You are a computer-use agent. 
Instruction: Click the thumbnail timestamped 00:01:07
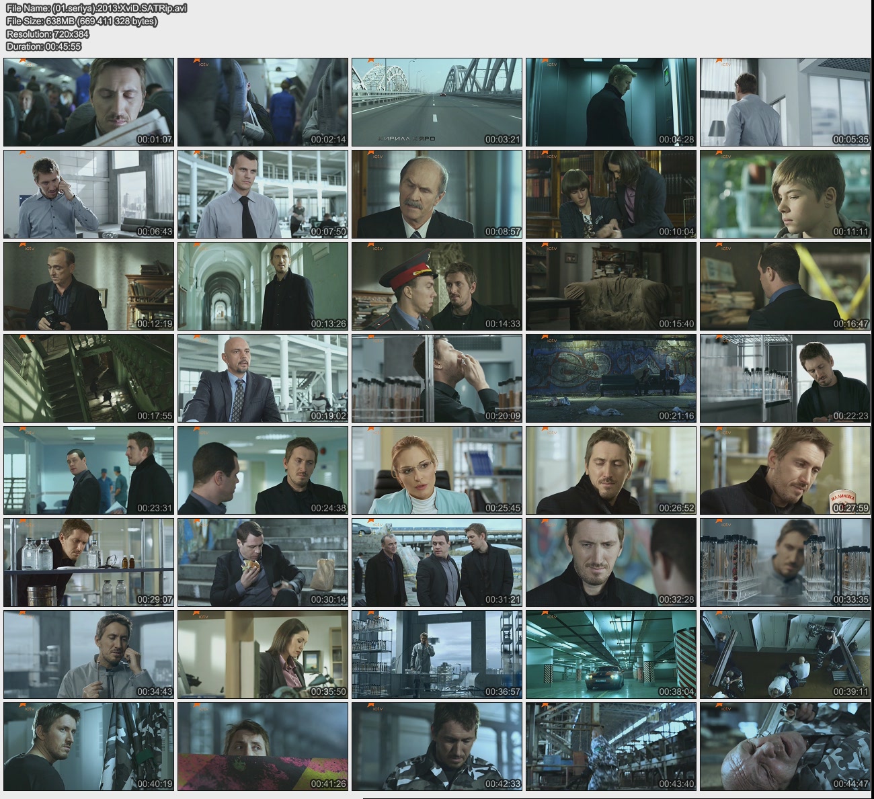click(x=89, y=102)
